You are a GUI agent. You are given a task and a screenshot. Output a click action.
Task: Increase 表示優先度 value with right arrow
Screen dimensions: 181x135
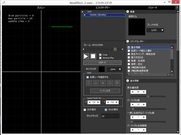144,92
